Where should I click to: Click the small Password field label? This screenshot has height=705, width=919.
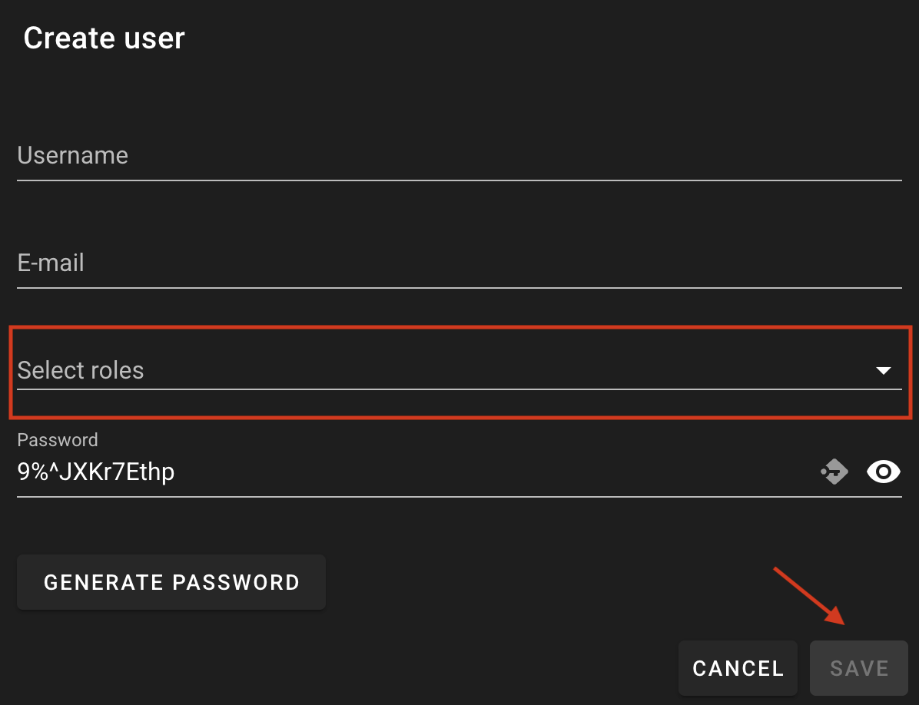58,440
